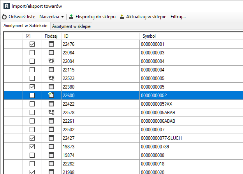Image resolution: width=243 pixels, height=174 pixels.
Task: Select the cell with ID 22380
Action: point(100,87)
